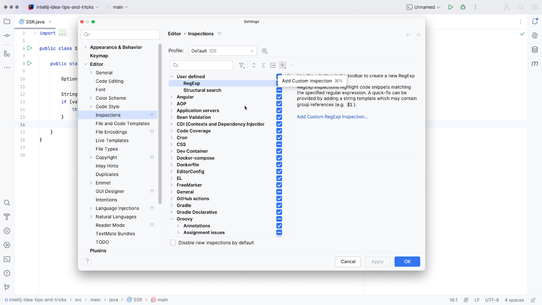Screen dimensions: 542x305
Task: Click the settings tree scrollbar
Action: [160, 124]
